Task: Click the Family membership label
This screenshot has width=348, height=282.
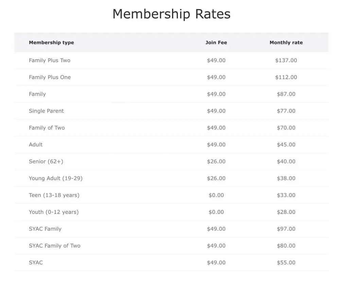Action: click(37, 94)
